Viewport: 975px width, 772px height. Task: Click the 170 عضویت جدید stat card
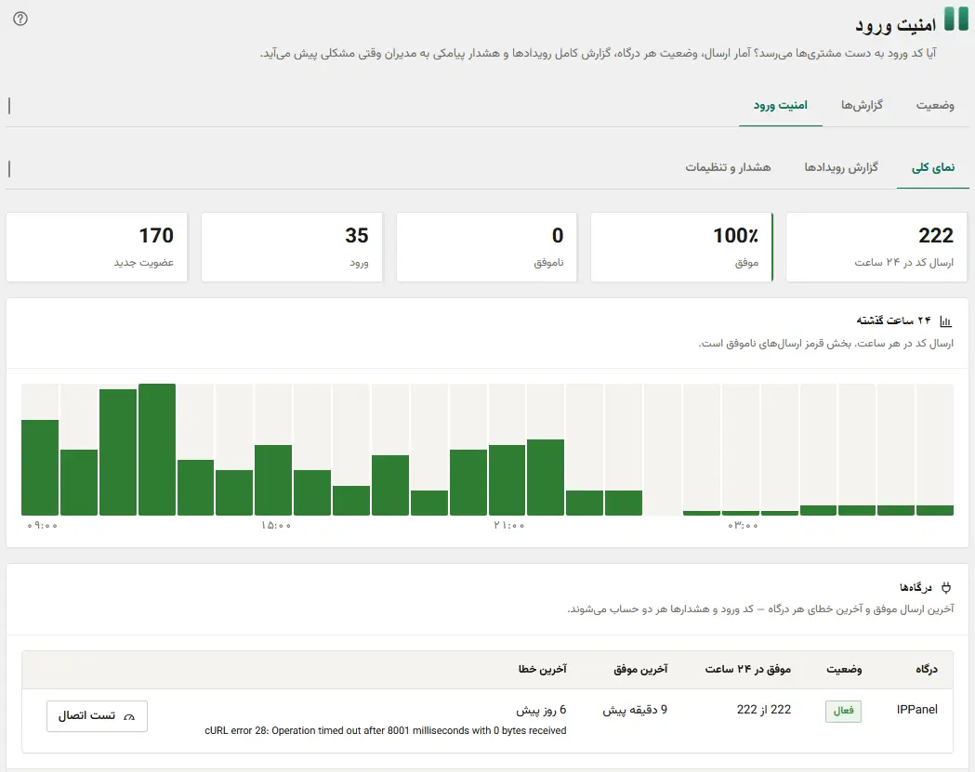coord(97,247)
